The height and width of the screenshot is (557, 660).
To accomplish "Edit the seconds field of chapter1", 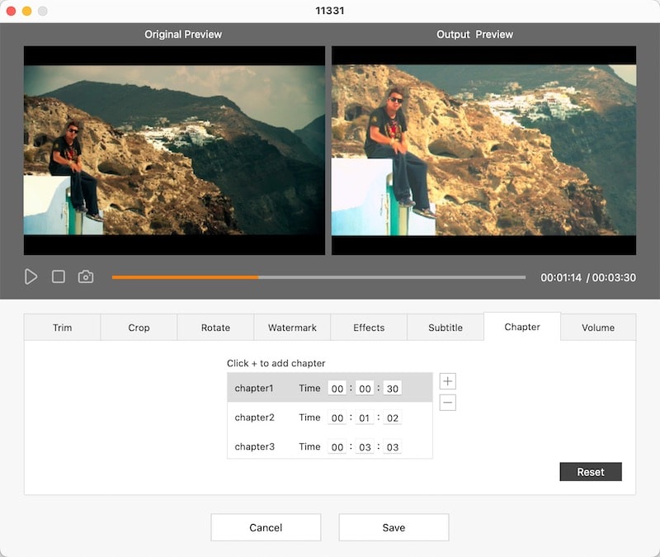I will pyautogui.click(x=392, y=388).
